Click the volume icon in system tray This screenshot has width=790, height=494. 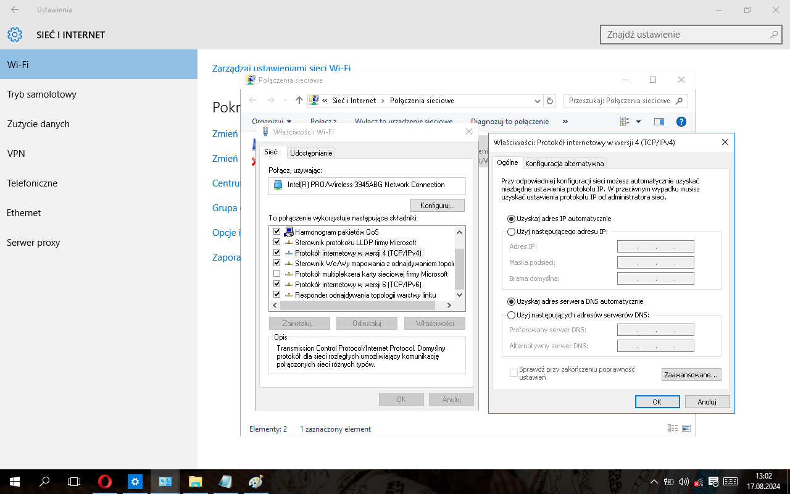tap(683, 482)
